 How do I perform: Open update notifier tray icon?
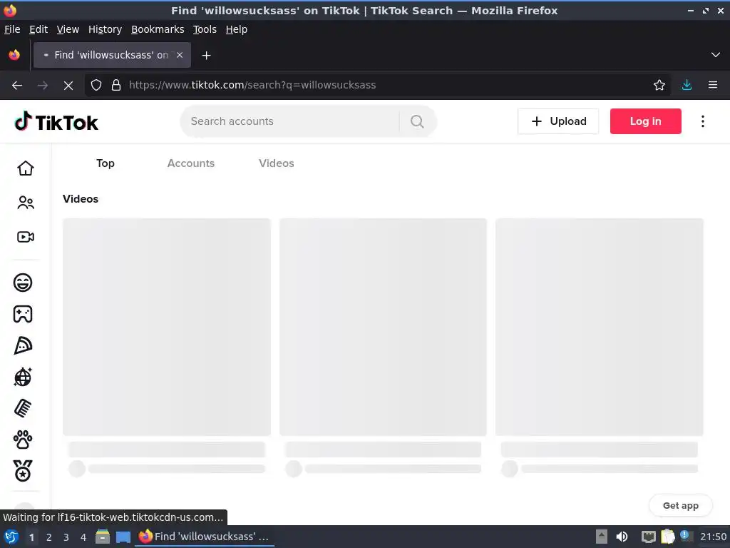click(684, 535)
